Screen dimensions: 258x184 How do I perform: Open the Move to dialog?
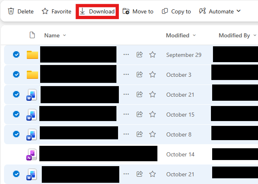click(x=138, y=11)
